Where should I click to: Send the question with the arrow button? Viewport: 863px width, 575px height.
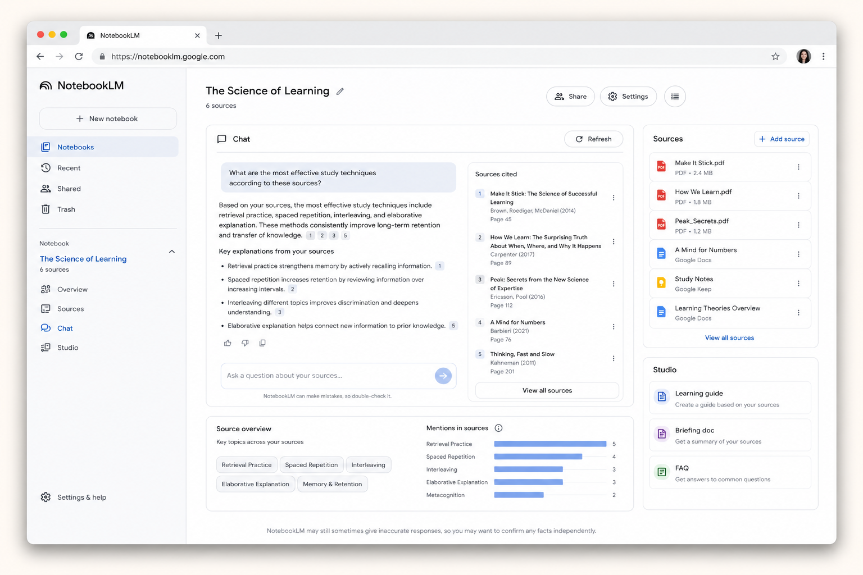443,376
